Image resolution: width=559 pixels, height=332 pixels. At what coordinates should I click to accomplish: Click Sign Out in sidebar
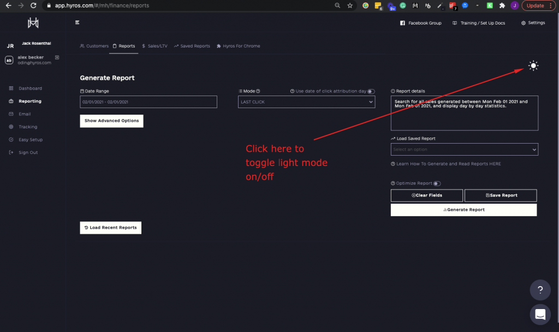pyautogui.click(x=28, y=153)
